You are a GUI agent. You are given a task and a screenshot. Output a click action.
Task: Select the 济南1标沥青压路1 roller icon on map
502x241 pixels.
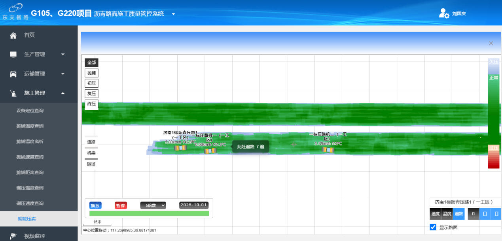180,148
